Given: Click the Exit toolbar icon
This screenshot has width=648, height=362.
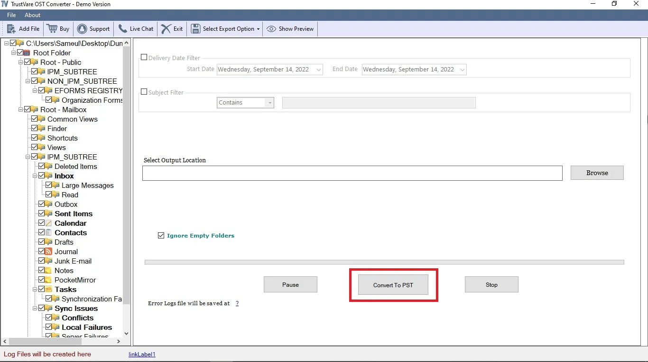Looking at the screenshot, I should click(165, 28).
